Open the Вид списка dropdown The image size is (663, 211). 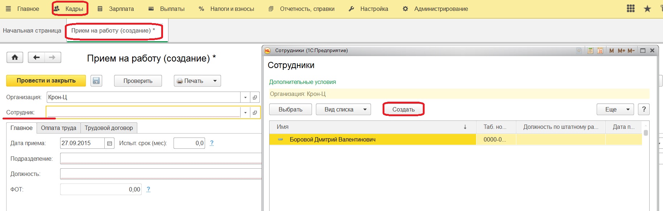click(343, 109)
